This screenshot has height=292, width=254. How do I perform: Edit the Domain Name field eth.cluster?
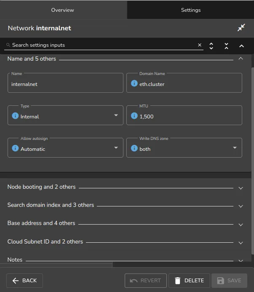tap(184, 83)
